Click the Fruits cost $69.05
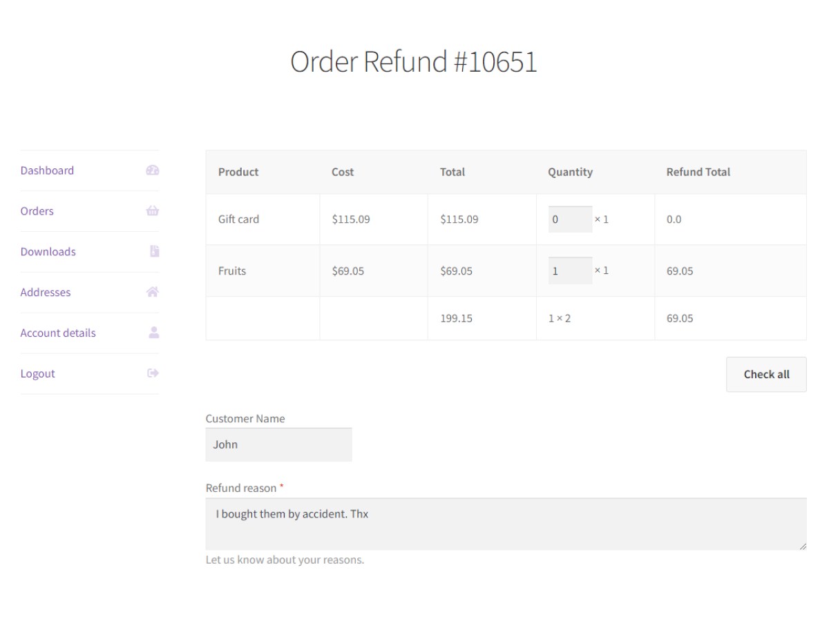The height and width of the screenshot is (621, 829). 348,270
